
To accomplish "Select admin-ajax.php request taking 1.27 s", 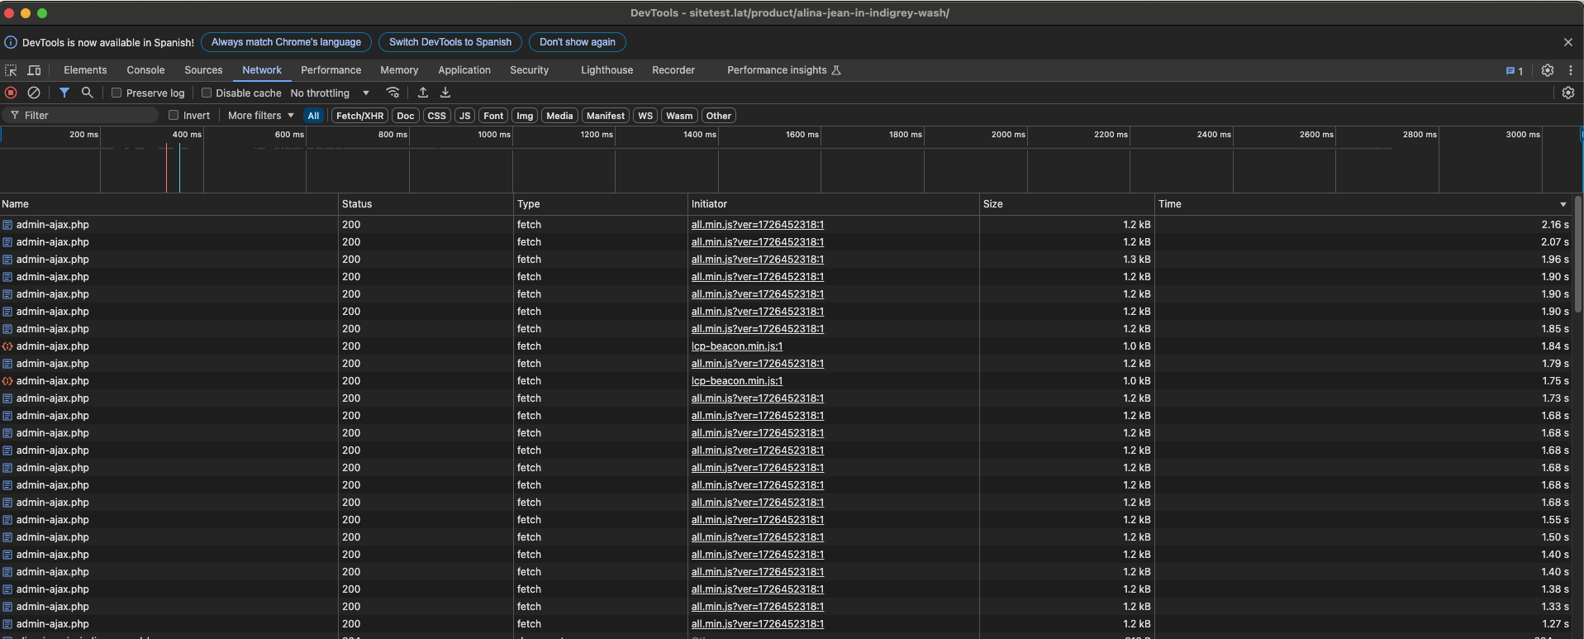I will tap(787, 624).
